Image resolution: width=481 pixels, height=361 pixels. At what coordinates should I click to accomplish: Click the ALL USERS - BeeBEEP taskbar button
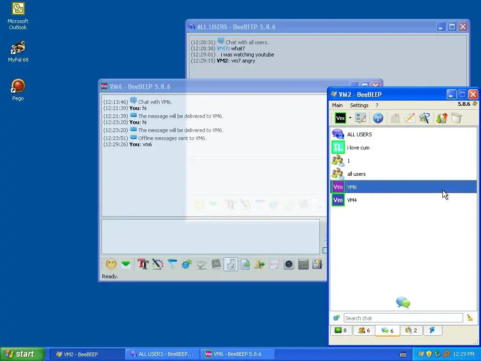(x=162, y=354)
